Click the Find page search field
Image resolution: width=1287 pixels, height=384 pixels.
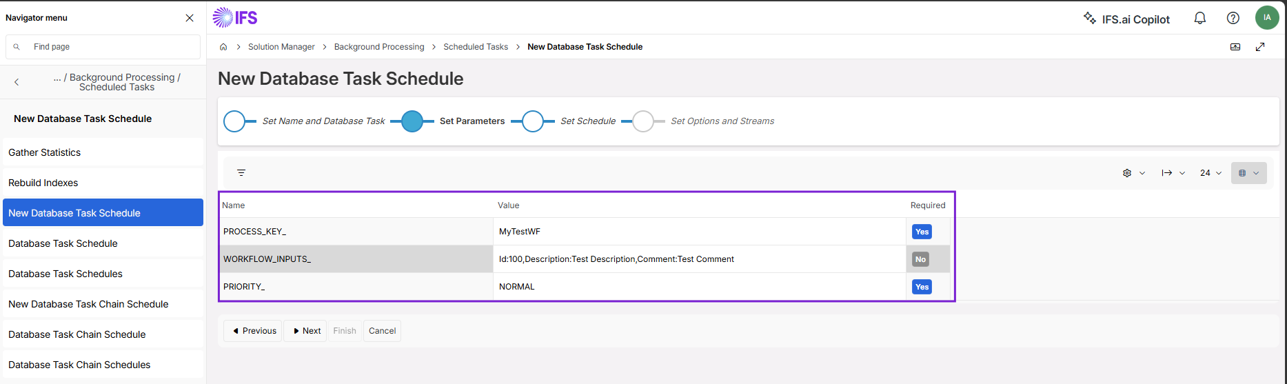coord(103,47)
